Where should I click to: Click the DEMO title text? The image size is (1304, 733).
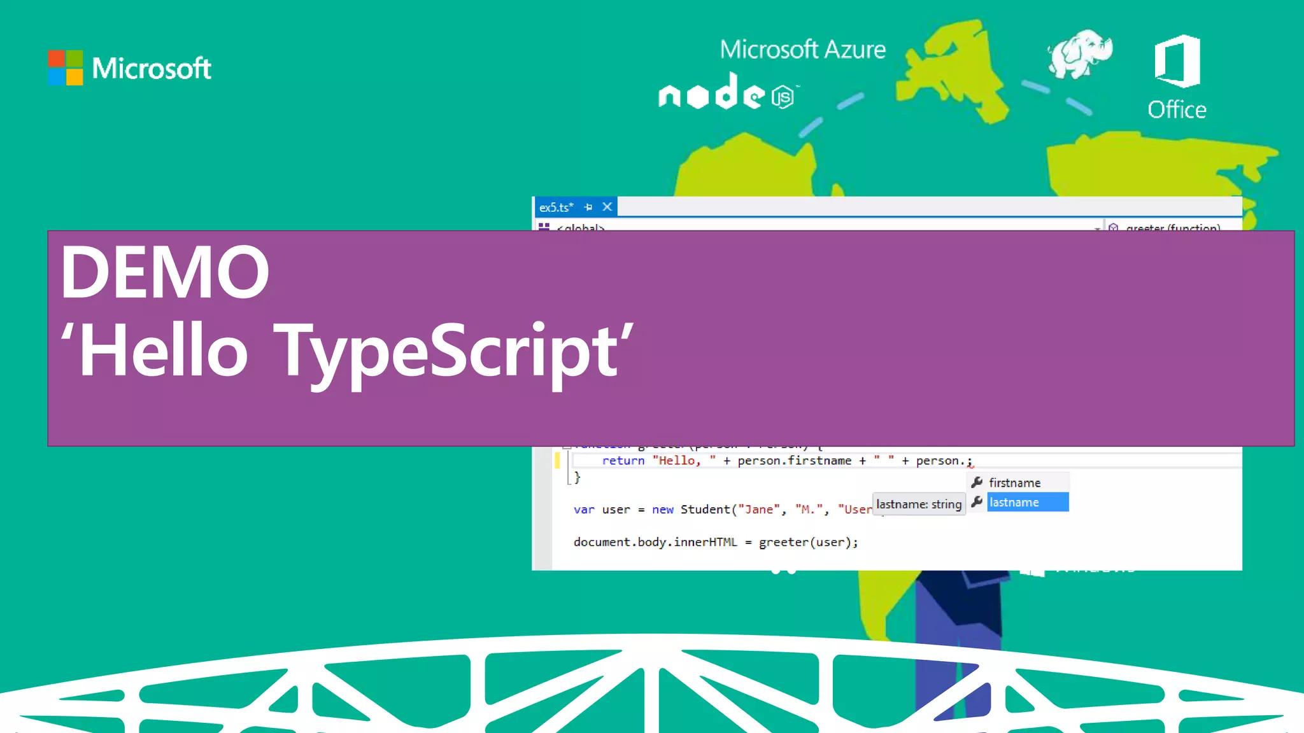[165, 272]
